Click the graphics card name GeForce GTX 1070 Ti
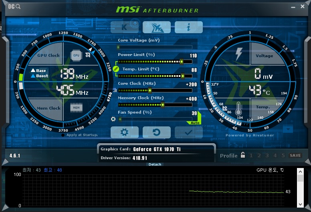 pyautogui.click(x=157, y=149)
